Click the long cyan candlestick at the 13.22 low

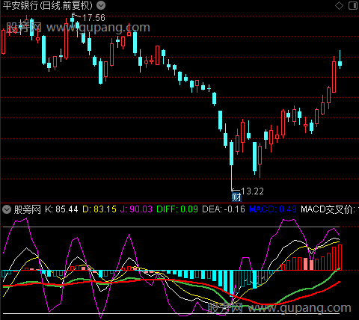click(231, 164)
